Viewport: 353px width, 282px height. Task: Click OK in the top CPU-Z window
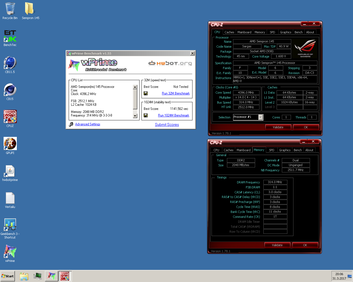306,127
